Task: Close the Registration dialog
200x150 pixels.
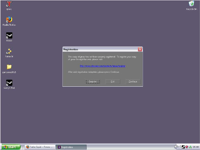Action: click(140, 49)
